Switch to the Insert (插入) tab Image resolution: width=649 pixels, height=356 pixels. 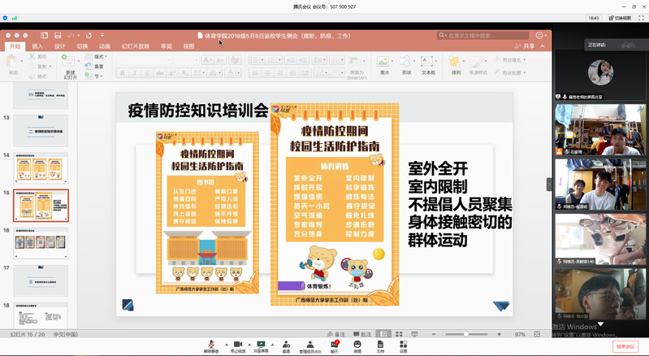pos(37,46)
